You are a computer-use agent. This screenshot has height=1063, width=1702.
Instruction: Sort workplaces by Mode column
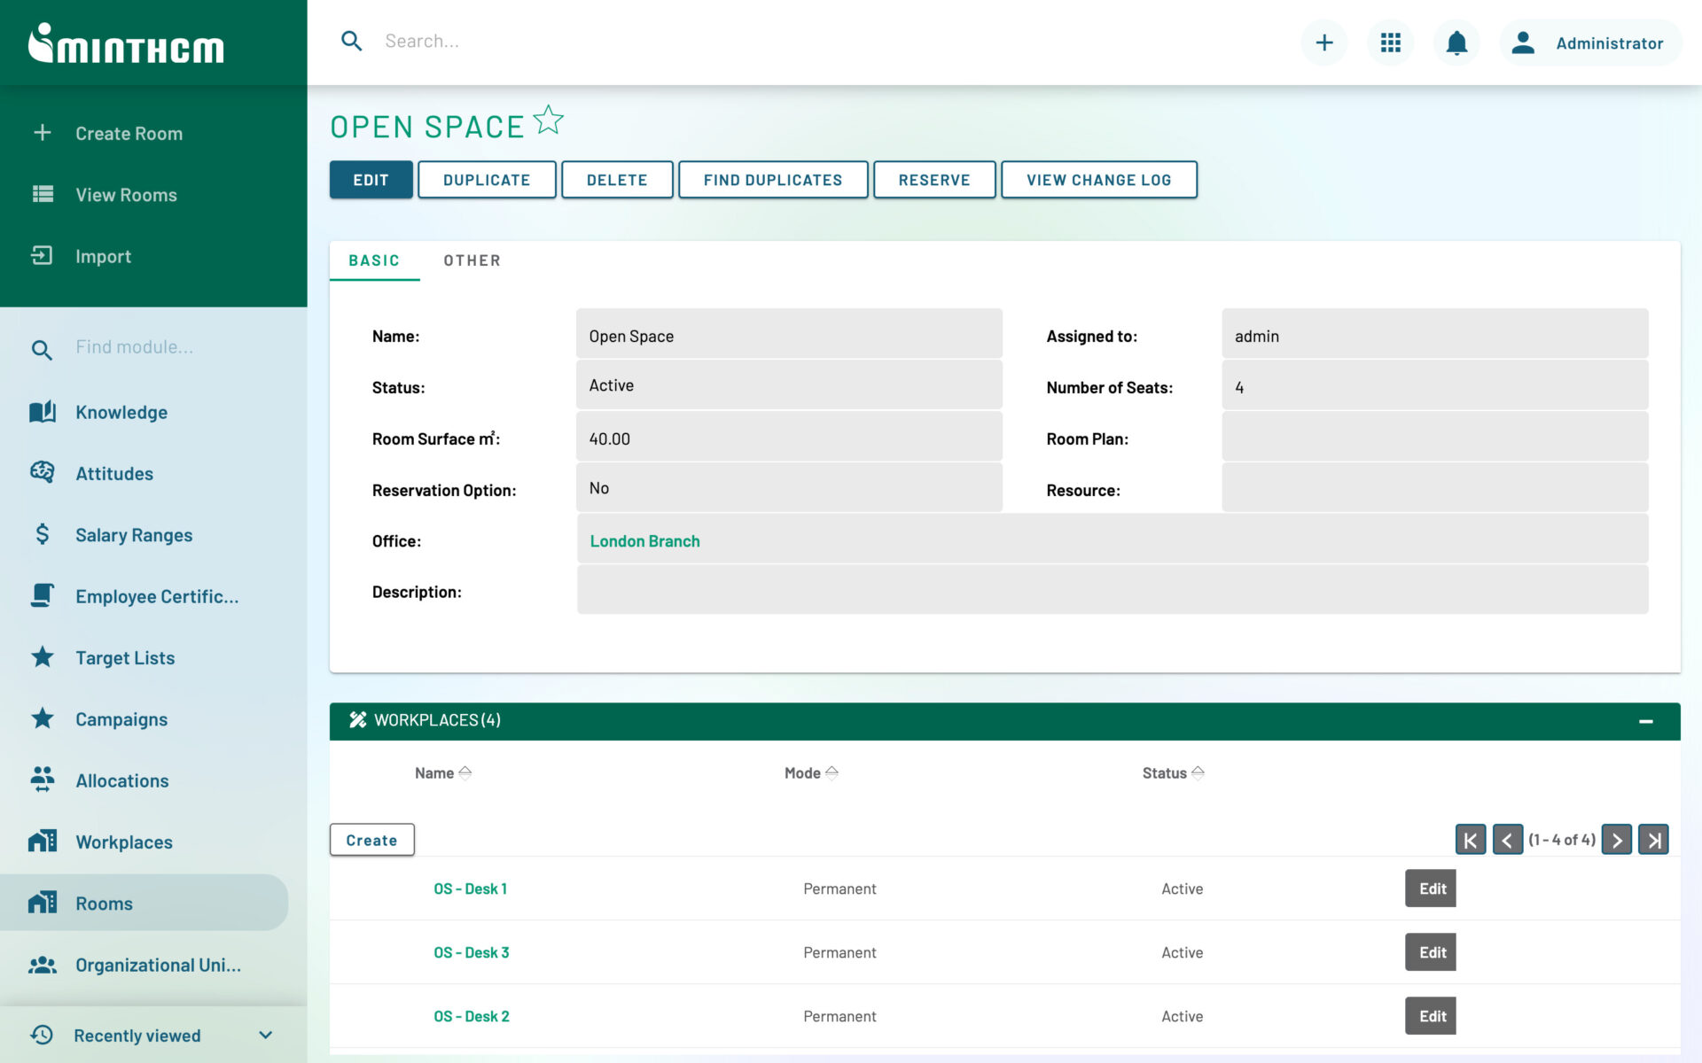pyautogui.click(x=831, y=772)
